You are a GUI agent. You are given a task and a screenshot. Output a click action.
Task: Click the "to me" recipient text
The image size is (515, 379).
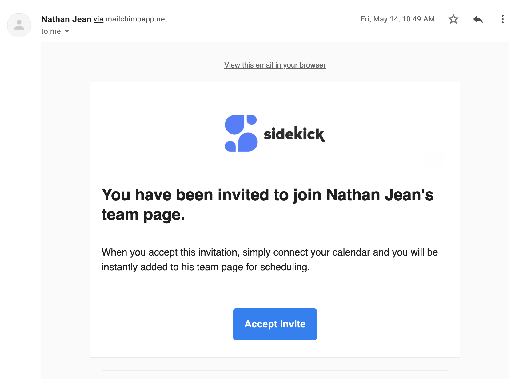pyautogui.click(x=51, y=31)
